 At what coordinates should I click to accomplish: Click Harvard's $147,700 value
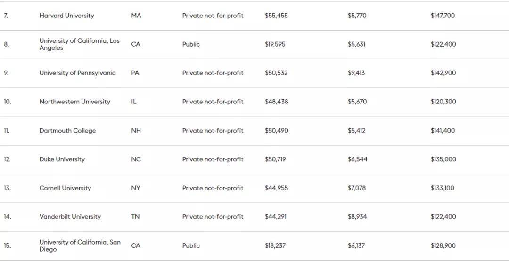coord(443,16)
